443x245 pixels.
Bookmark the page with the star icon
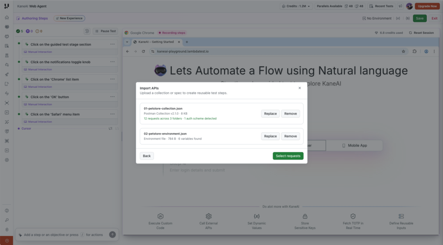coord(403,52)
